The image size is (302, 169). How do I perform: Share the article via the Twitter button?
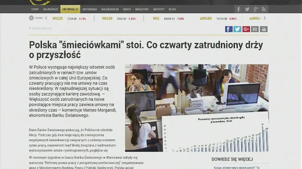pos(237,29)
